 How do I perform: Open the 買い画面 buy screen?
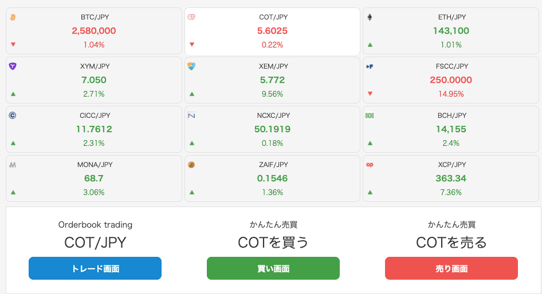pyautogui.click(x=273, y=268)
